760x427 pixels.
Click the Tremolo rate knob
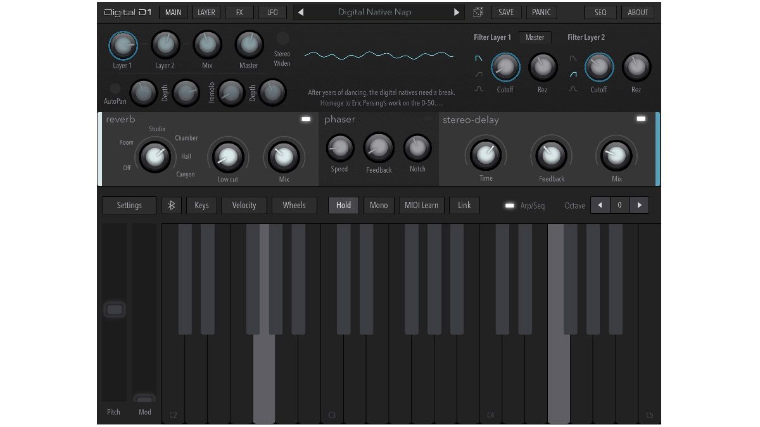click(x=230, y=93)
